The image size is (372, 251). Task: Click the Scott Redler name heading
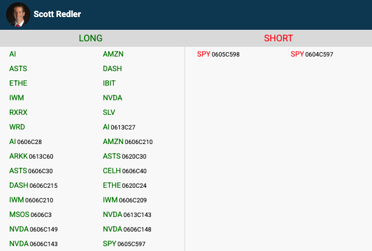57,14
